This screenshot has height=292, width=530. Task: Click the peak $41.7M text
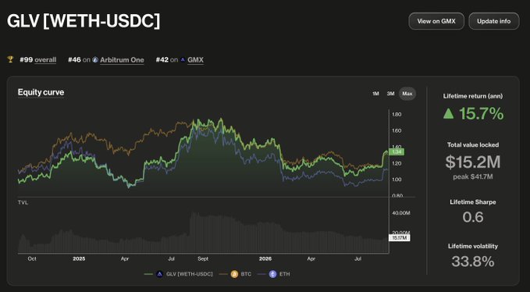point(473,176)
